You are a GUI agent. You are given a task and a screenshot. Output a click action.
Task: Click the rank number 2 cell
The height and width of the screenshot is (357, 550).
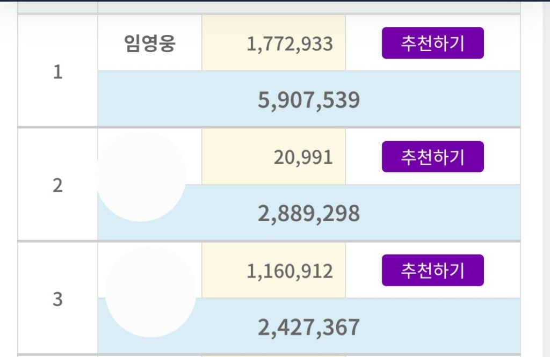(x=57, y=185)
